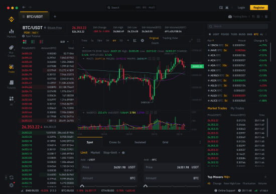Go back with the left arrow
Image resolution: width=276 pixels, height=194 pixels.
24,7
